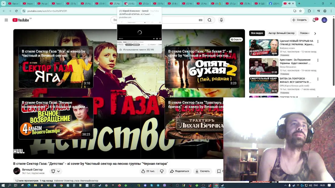The width and height of the screenshot is (335, 188).
Task: Reload the page in browser toolbar
Action: [16, 11]
